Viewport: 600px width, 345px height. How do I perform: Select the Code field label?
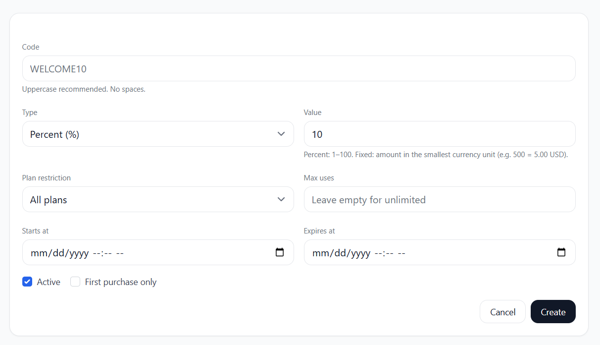[30, 47]
